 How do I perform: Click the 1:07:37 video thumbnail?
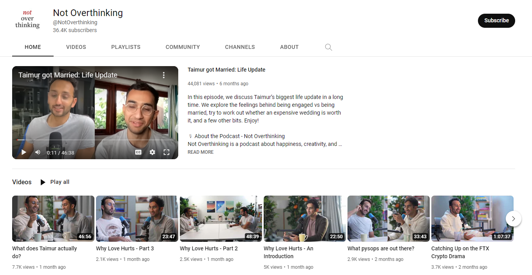click(472, 219)
